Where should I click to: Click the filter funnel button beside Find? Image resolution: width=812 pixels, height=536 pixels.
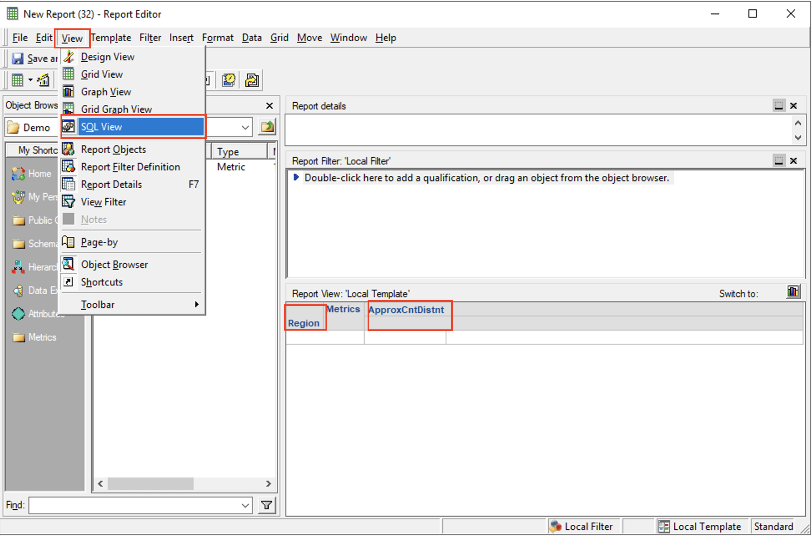[x=267, y=506]
